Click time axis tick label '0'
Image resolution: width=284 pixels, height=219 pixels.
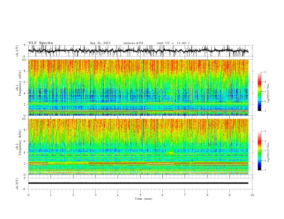28,195
